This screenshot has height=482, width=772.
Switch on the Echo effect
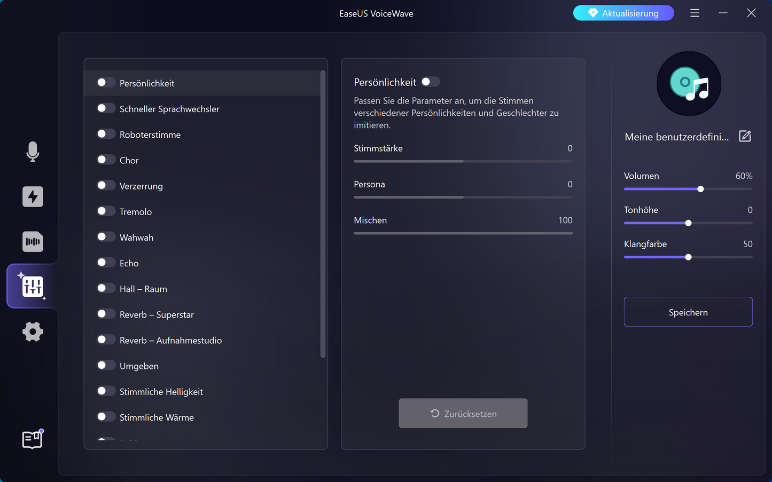point(106,262)
